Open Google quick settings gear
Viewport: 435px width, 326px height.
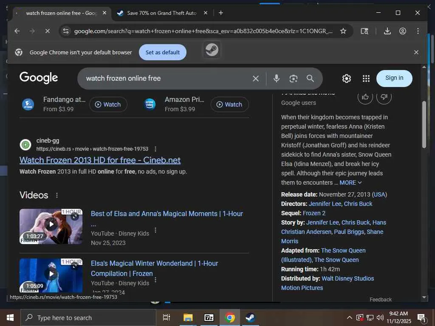347,79
